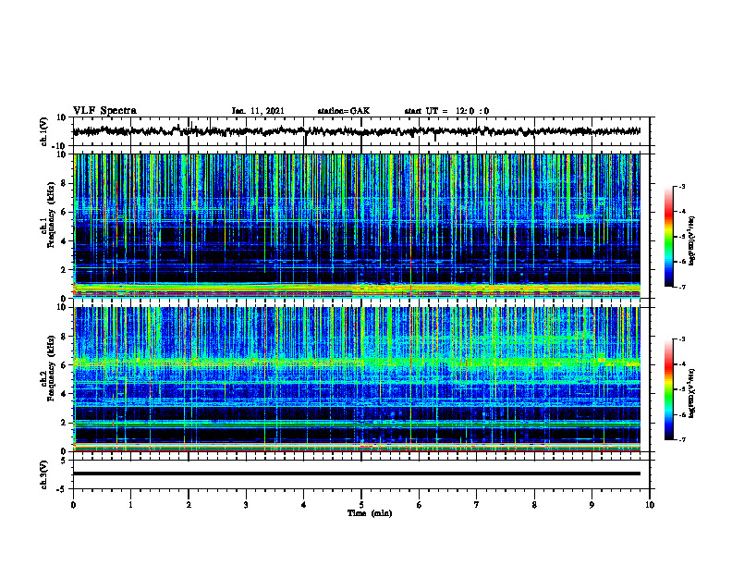This screenshot has width=732, height=566.
Task: Click time axis tick label "9"
Action: (592, 505)
